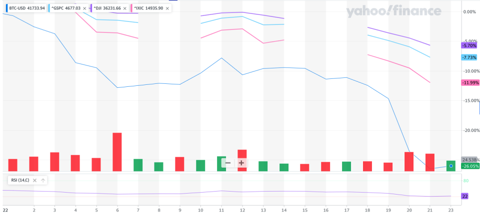Click the purple RSI value 22 label
This screenshot has width=480, height=216.
465,196
